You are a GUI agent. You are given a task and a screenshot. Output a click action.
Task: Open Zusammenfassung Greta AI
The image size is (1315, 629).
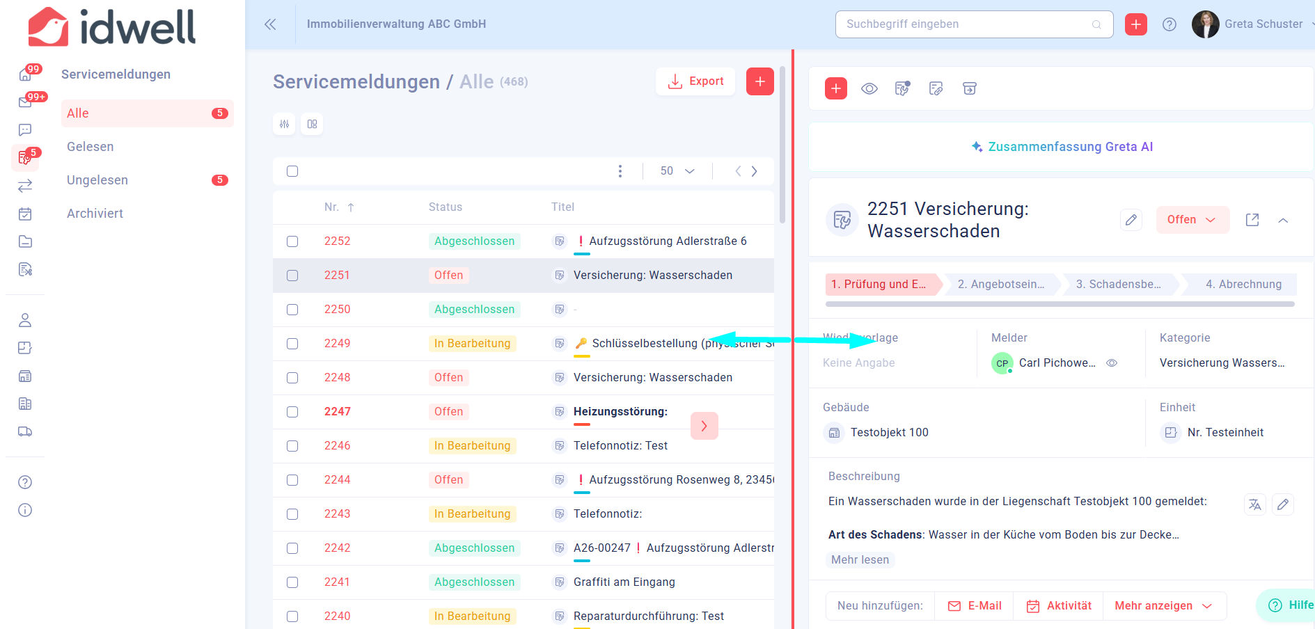[x=1062, y=147]
